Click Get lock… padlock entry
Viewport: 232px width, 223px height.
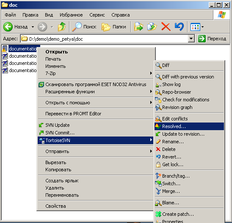tap(189, 164)
